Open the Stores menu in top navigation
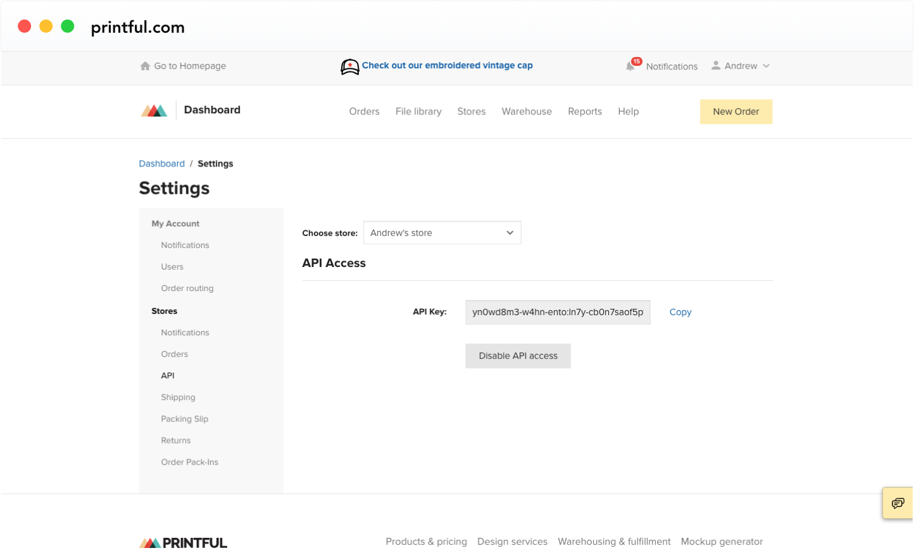This screenshot has height=560, width=914. coord(472,111)
